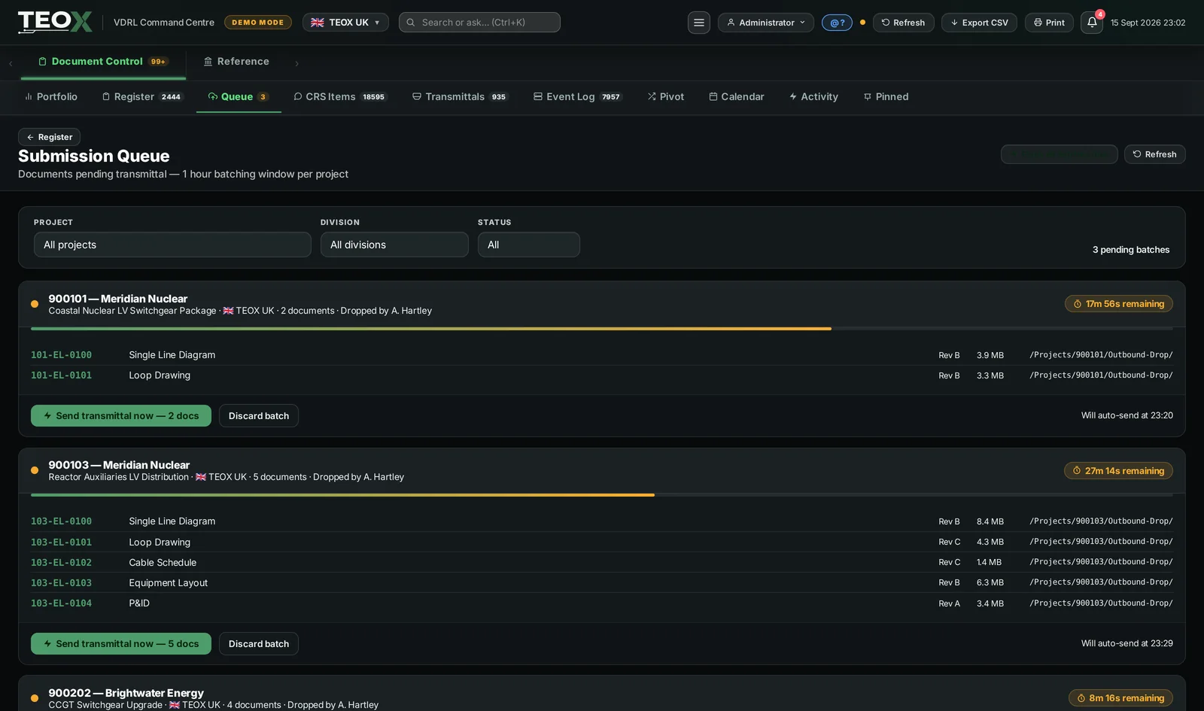Click Send transmittal now — 5 docs
Image resolution: width=1204 pixels, height=711 pixels.
click(x=121, y=644)
